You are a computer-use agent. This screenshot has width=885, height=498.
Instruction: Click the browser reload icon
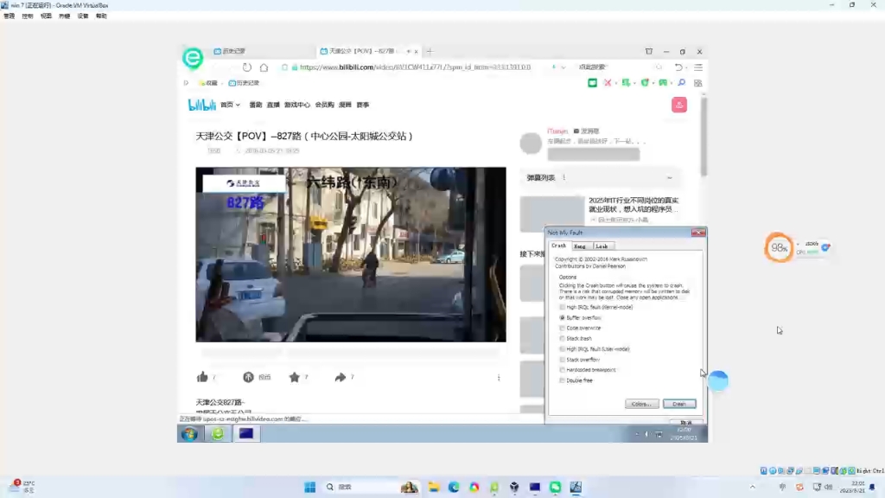[246, 67]
